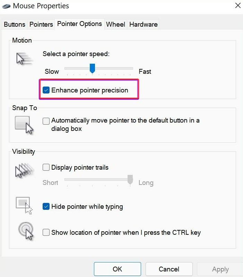This screenshot has height=277, width=243.
Task: Enable Display pointer trails checkbox
Action: click(x=46, y=168)
